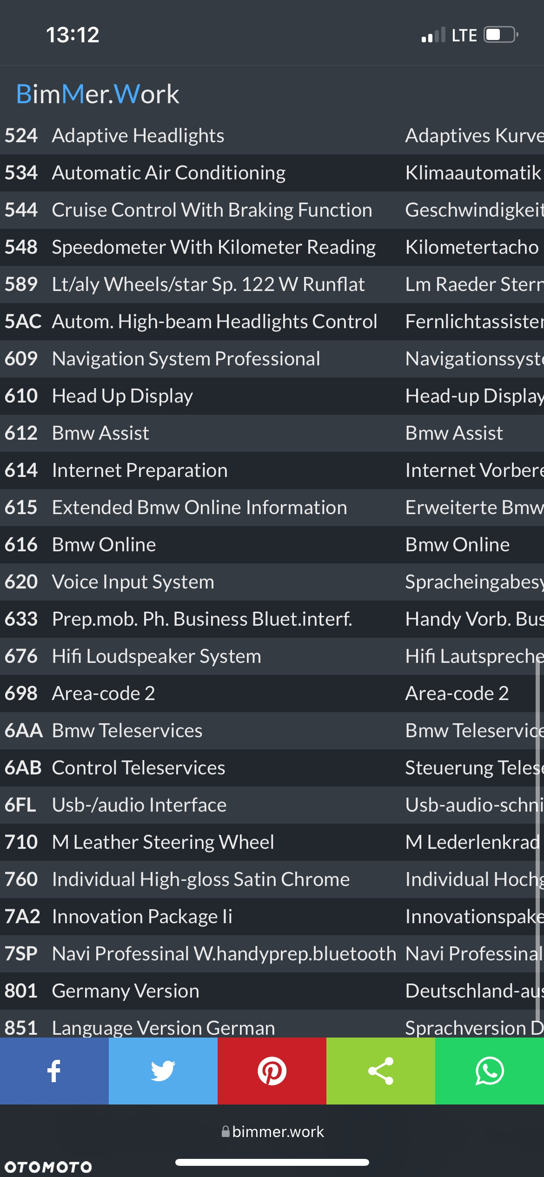
Task: Tap the cellular signal bars icon
Action: pyautogui.click(x=433, y=35)
